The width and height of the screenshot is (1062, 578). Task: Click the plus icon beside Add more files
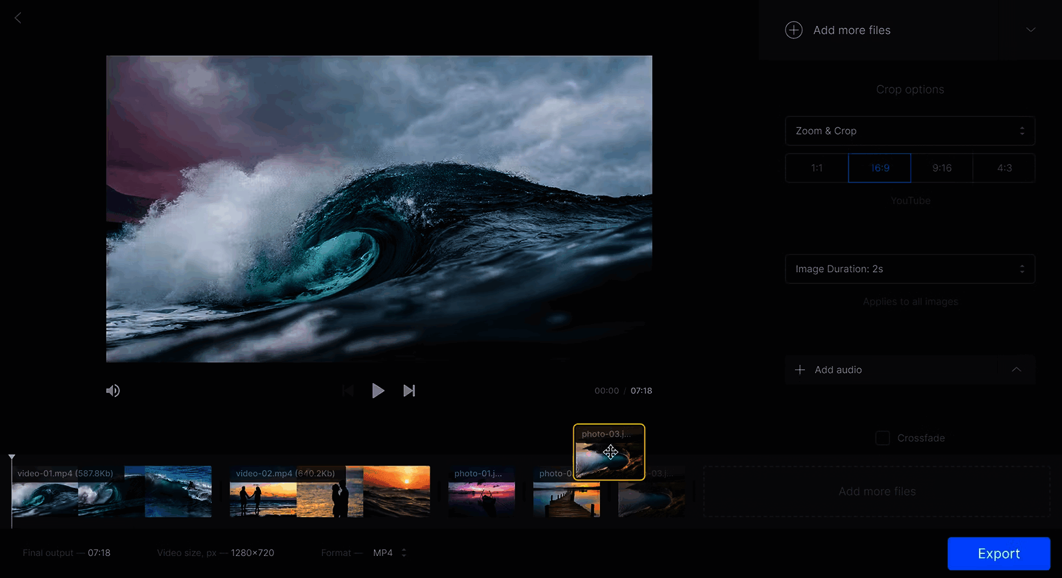[x=793, y=30]
